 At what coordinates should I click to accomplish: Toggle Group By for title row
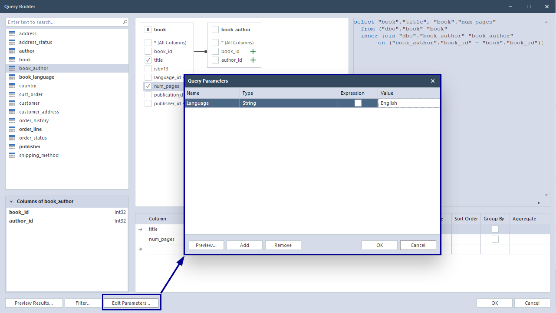(x=495, y=229)
